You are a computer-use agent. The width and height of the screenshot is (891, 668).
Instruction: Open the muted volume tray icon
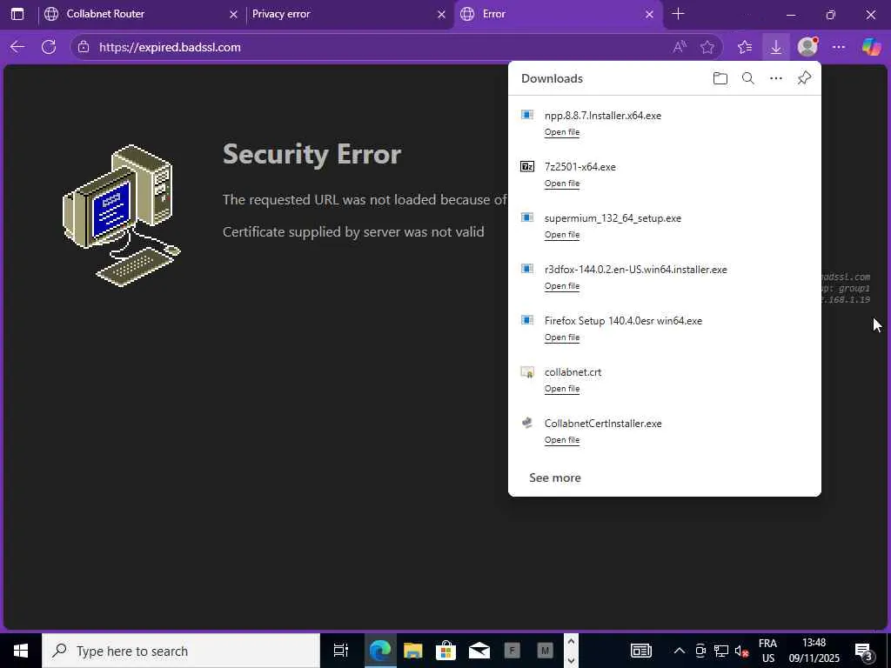point(741,651)
